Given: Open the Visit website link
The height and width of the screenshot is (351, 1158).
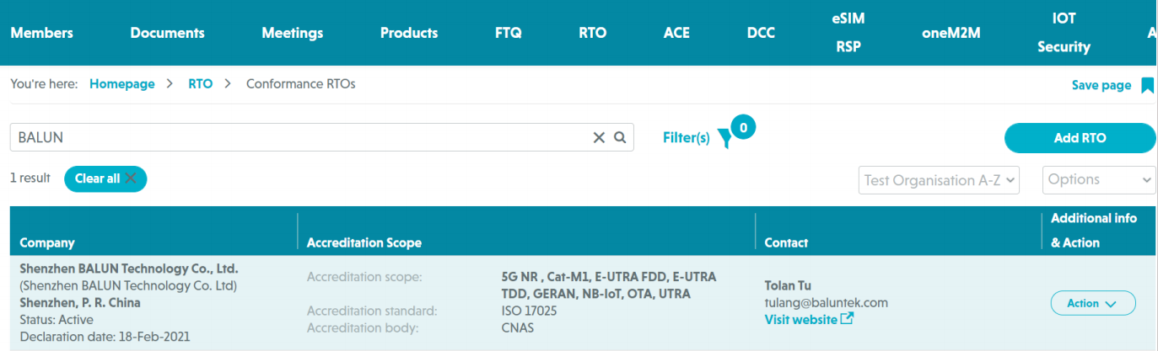Looking at the screenshot, I should (800, 319).
